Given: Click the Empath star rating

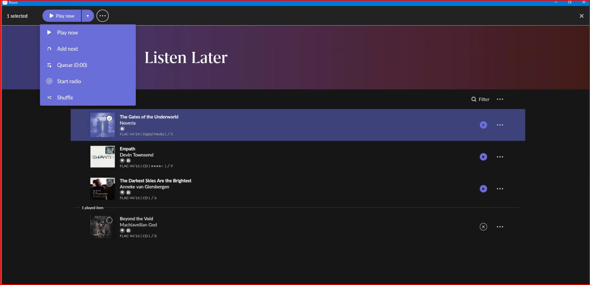Looking at the screenshot, I should tap(157, 166).
